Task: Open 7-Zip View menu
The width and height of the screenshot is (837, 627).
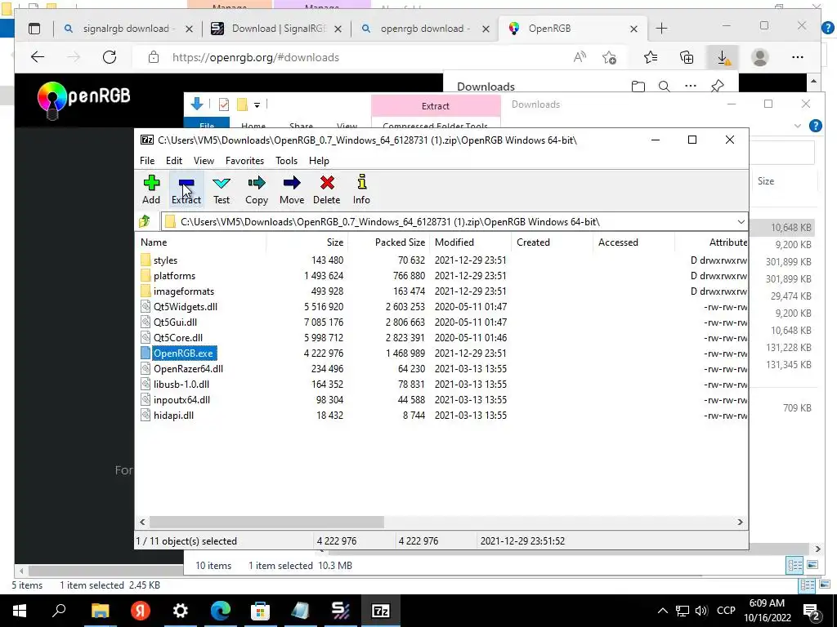Action: click(x=204, y=161)
